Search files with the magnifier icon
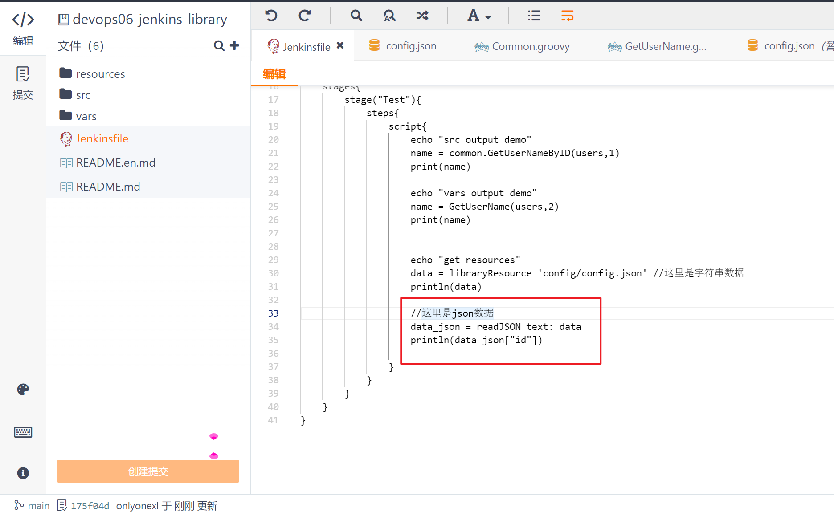The height and width of the screenshot is (512, 834). click(x=219, y=45)
